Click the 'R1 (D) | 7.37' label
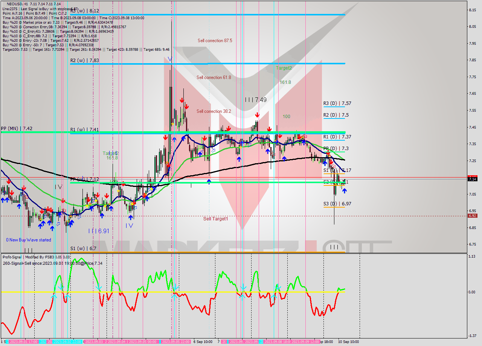Image resolution: width=482 pixels, height=346 pixels. 337,137
